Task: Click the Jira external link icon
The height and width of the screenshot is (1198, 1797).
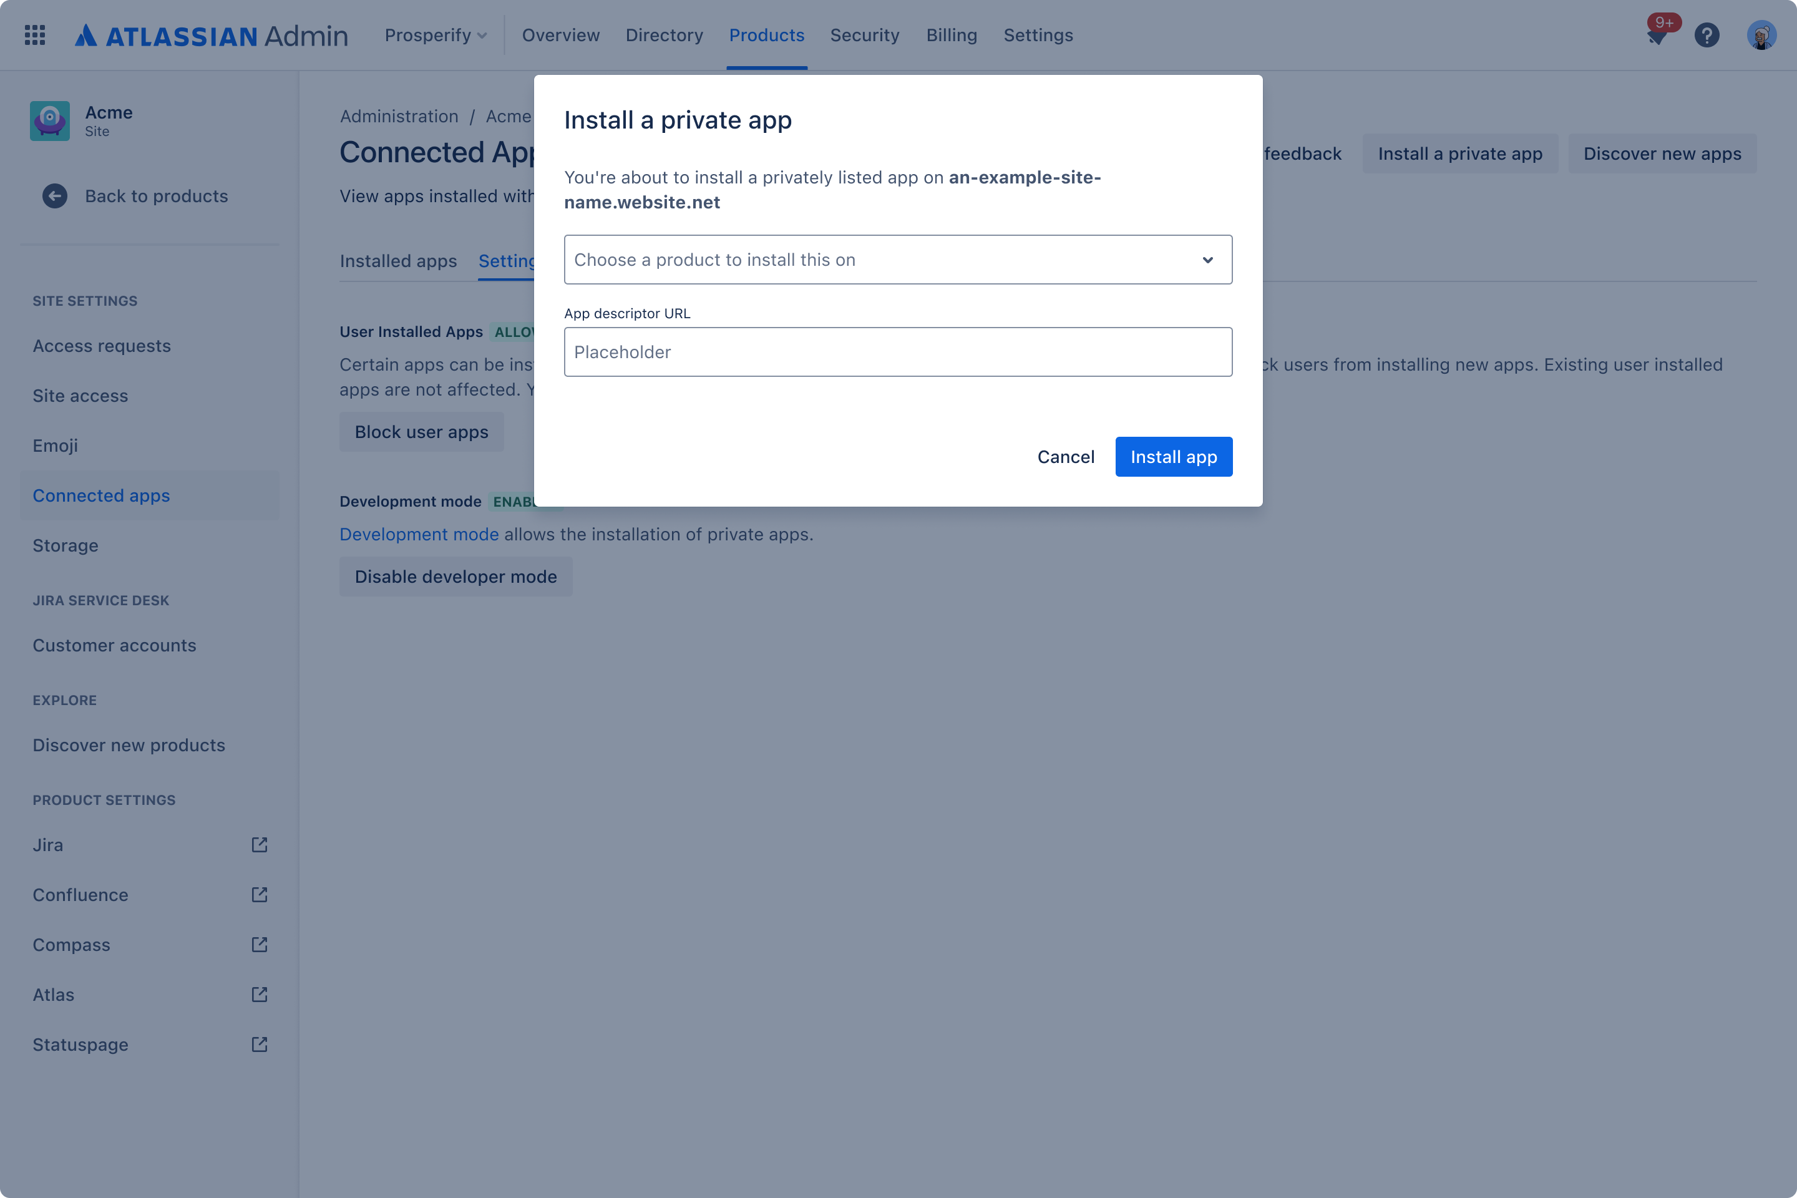Action: tap(258, 845)
